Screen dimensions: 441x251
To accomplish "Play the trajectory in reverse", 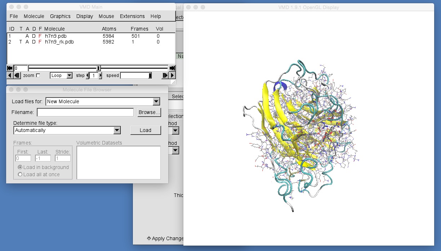I will point(9,75).
